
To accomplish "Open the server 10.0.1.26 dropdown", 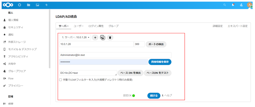I will 75,37.
